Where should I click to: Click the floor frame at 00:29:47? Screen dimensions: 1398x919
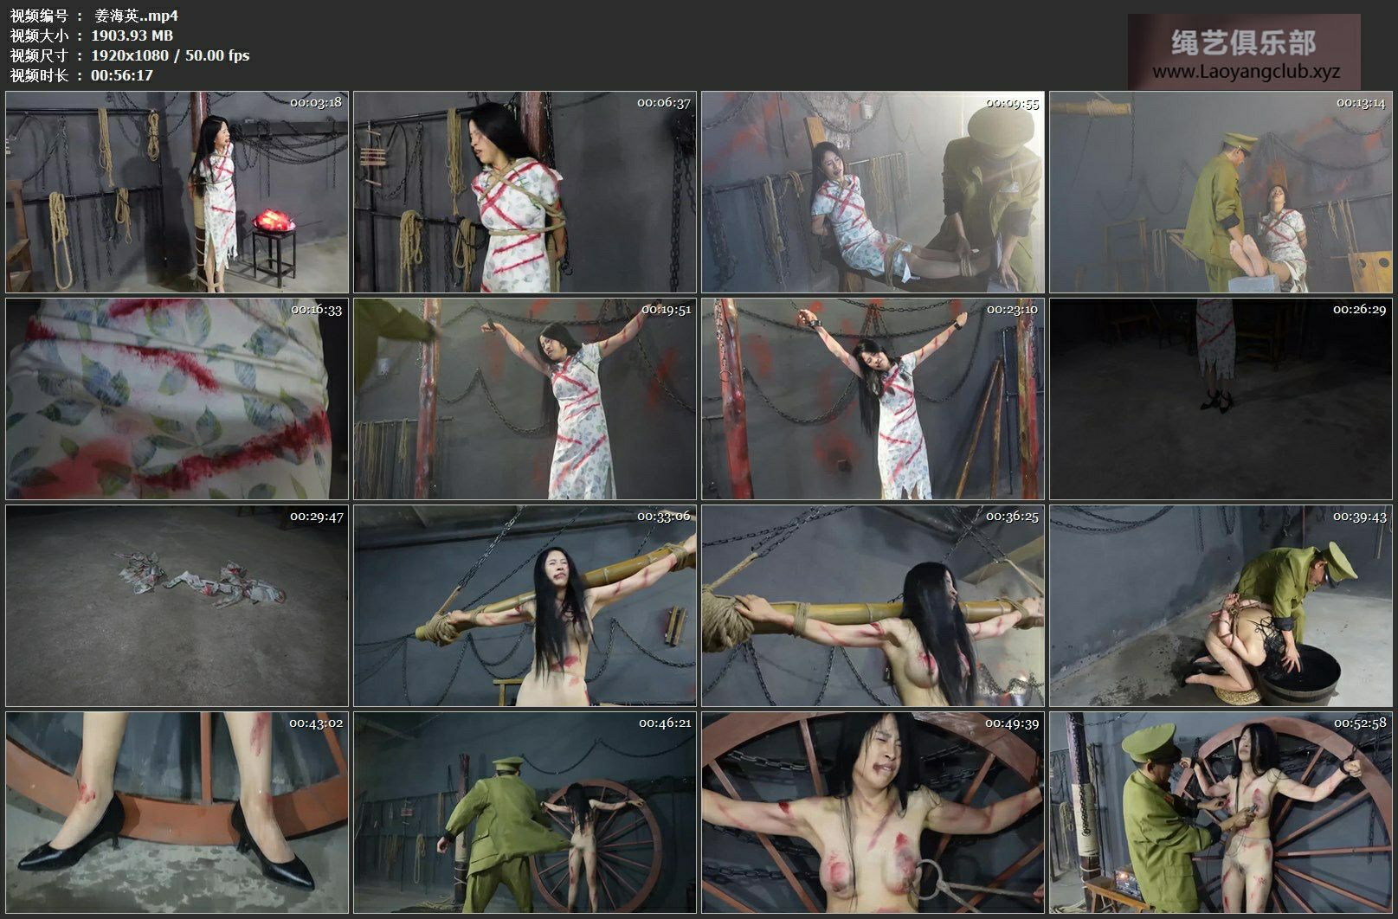click(x=177, y=606)
